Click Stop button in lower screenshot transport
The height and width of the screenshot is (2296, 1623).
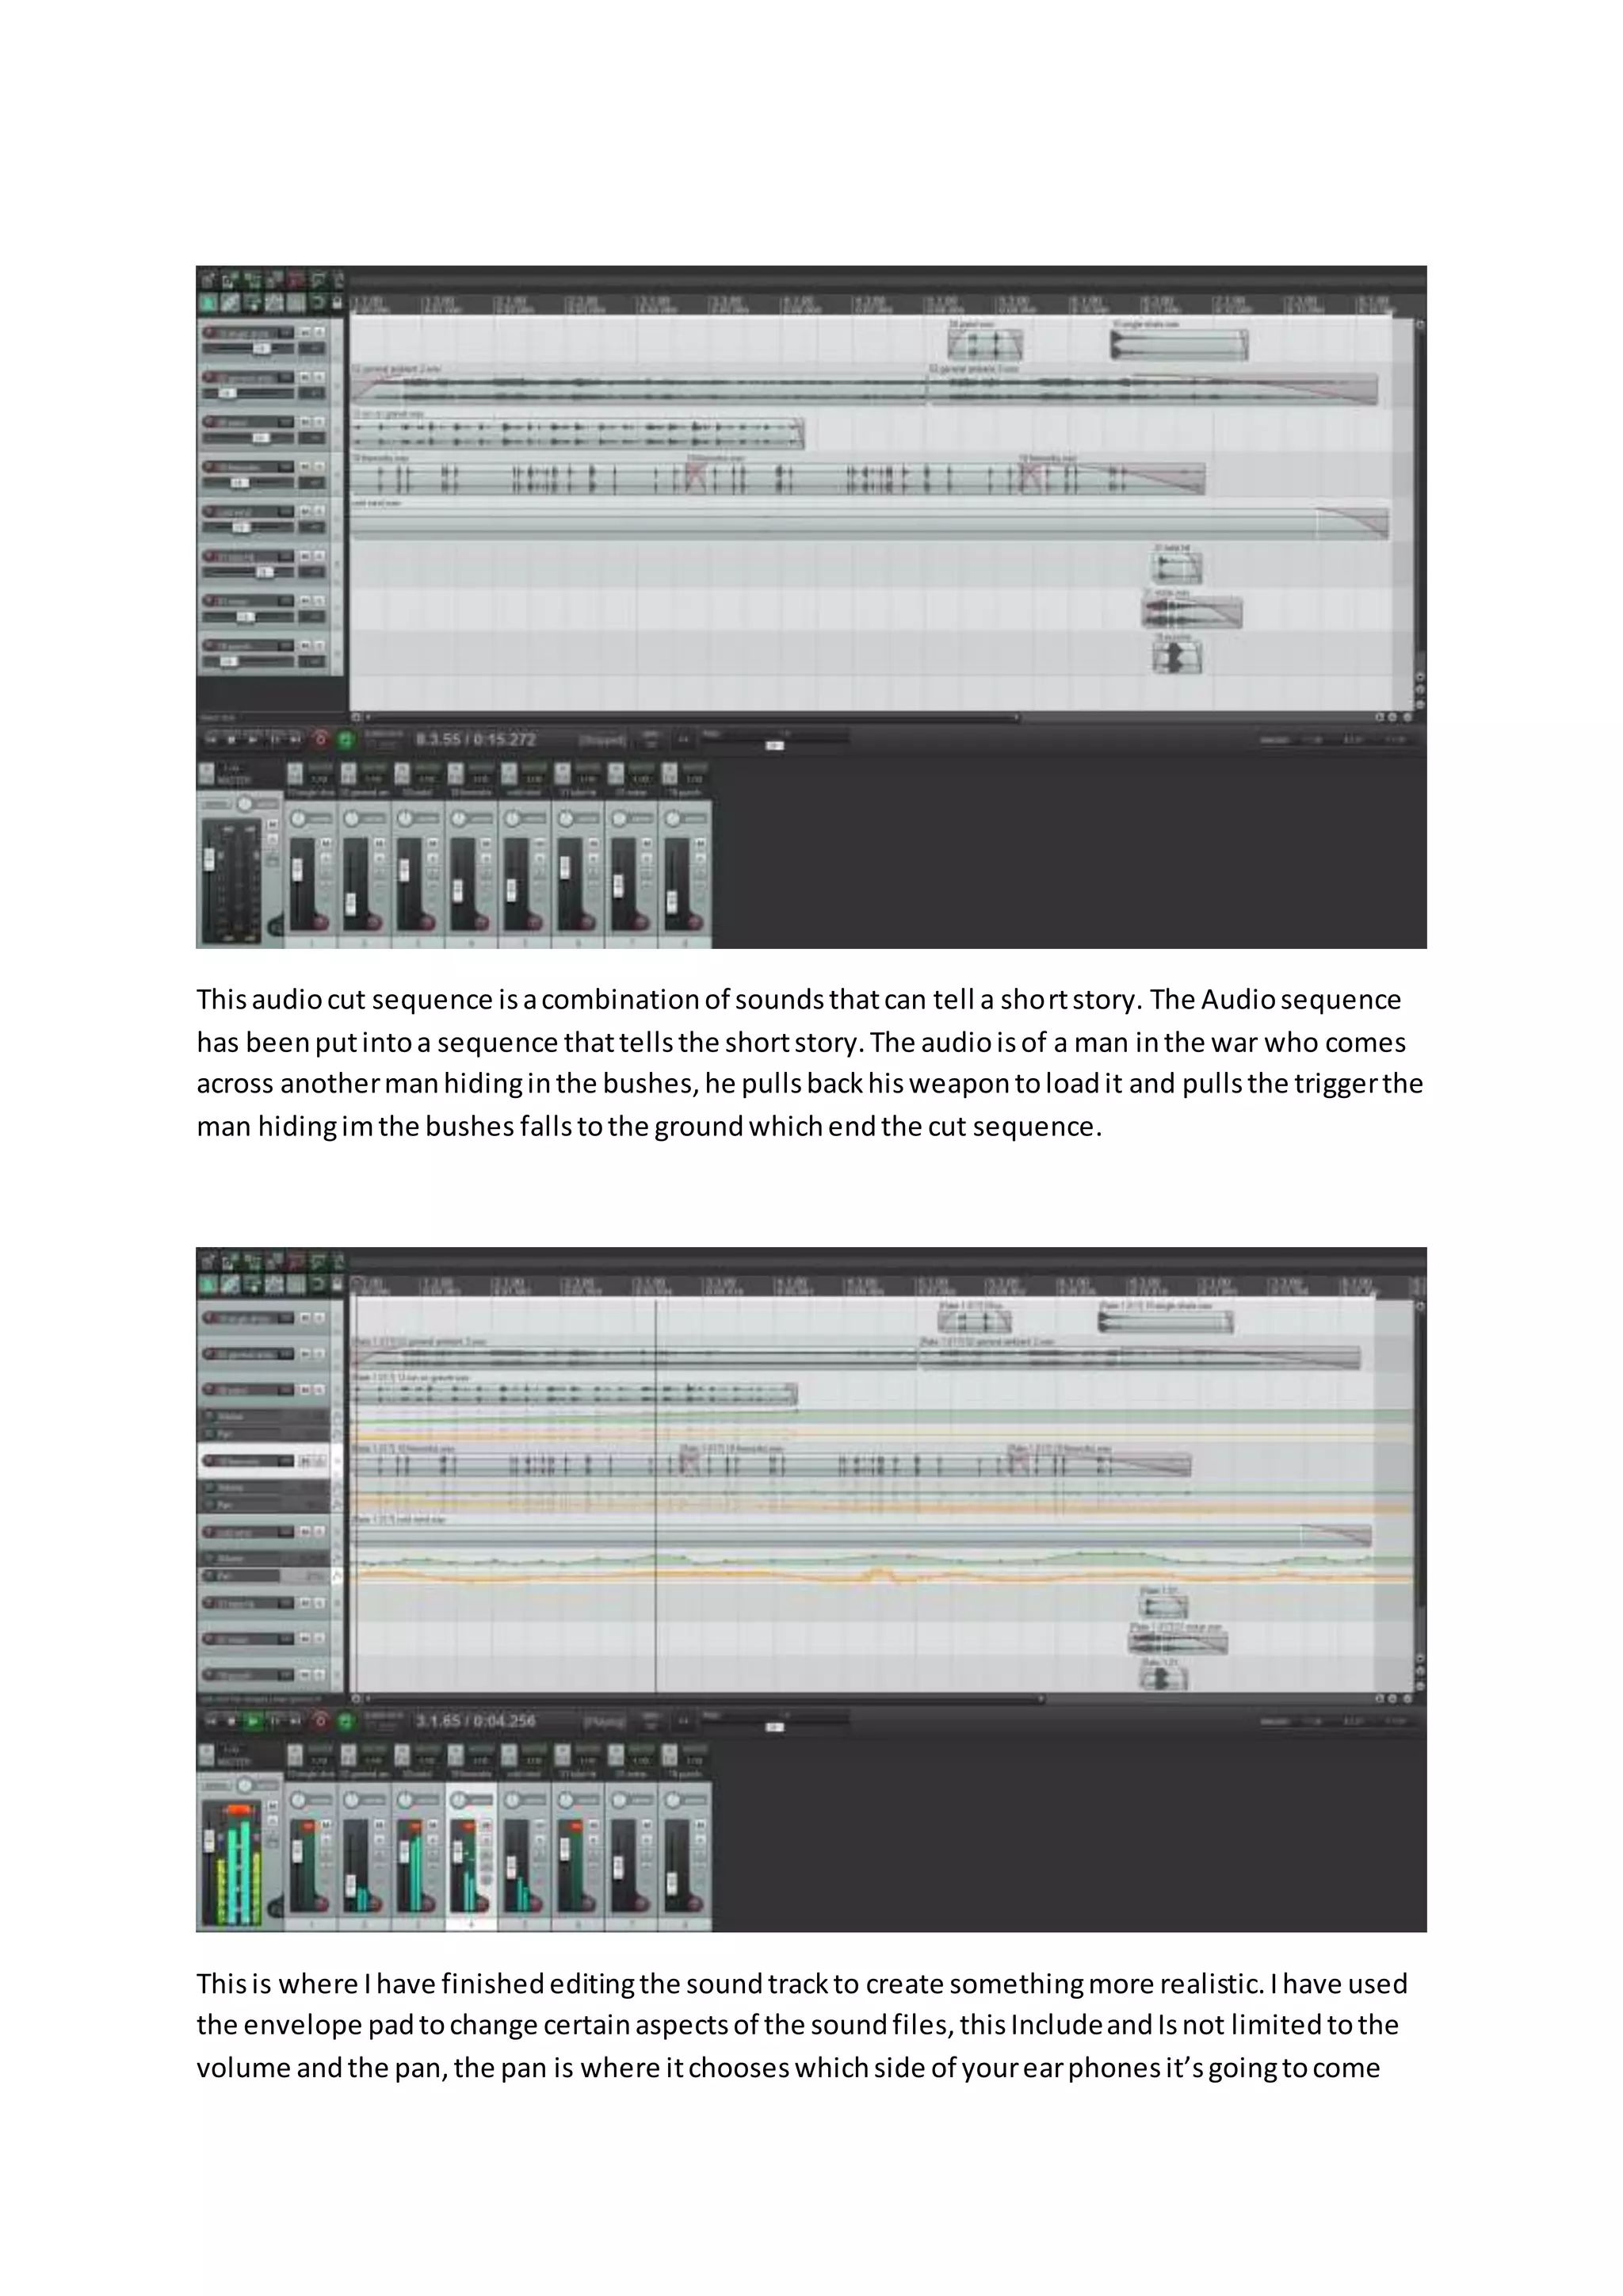(231, 1722)
